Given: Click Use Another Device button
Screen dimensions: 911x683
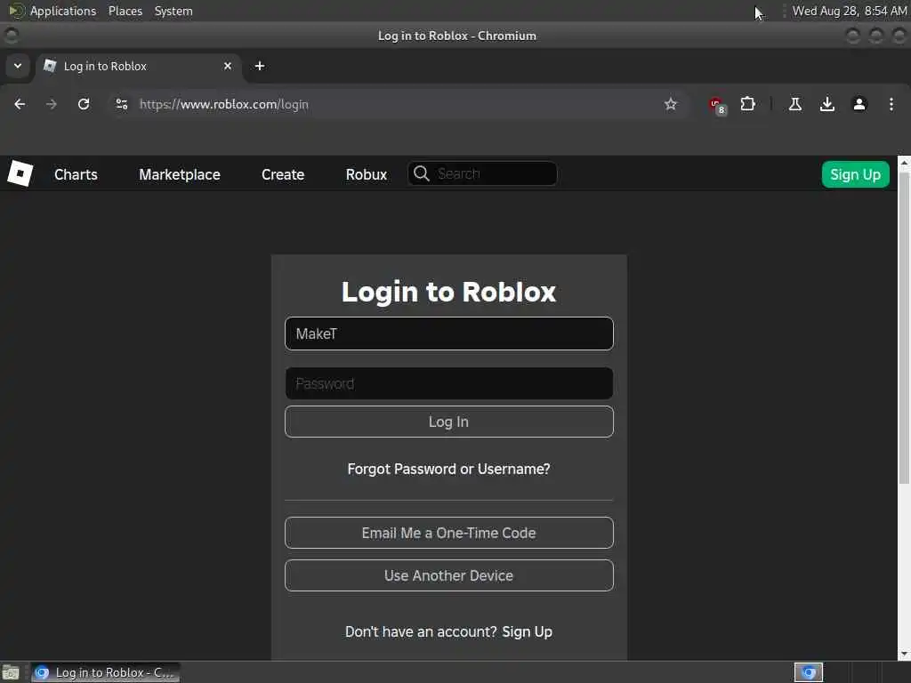Looking at the screenshot, I should [x=449, y=575].
